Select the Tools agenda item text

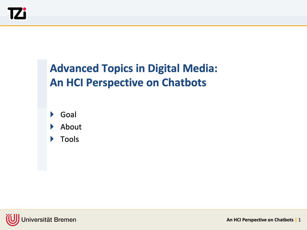69,139
